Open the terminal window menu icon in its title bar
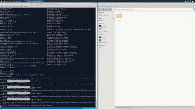 tap(2, 4)
